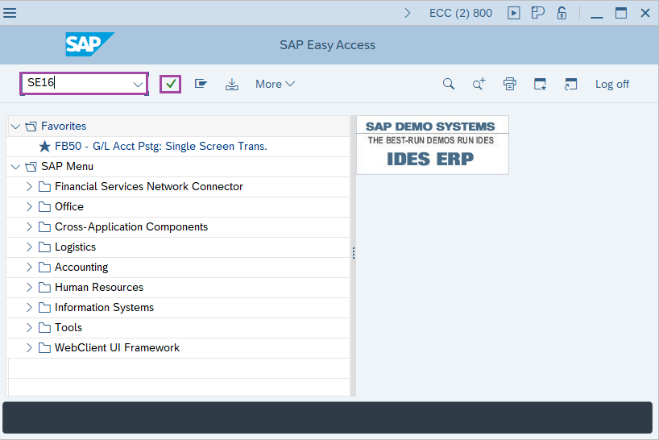Click the splitter handle dots between panels
This screenshot has height=440, width=659.
(x=354, y=253)
